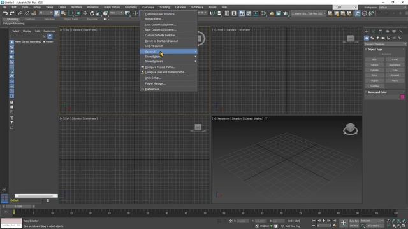Click the Cylinder primitive button
The image size is (408, 229).
point(374,71)
